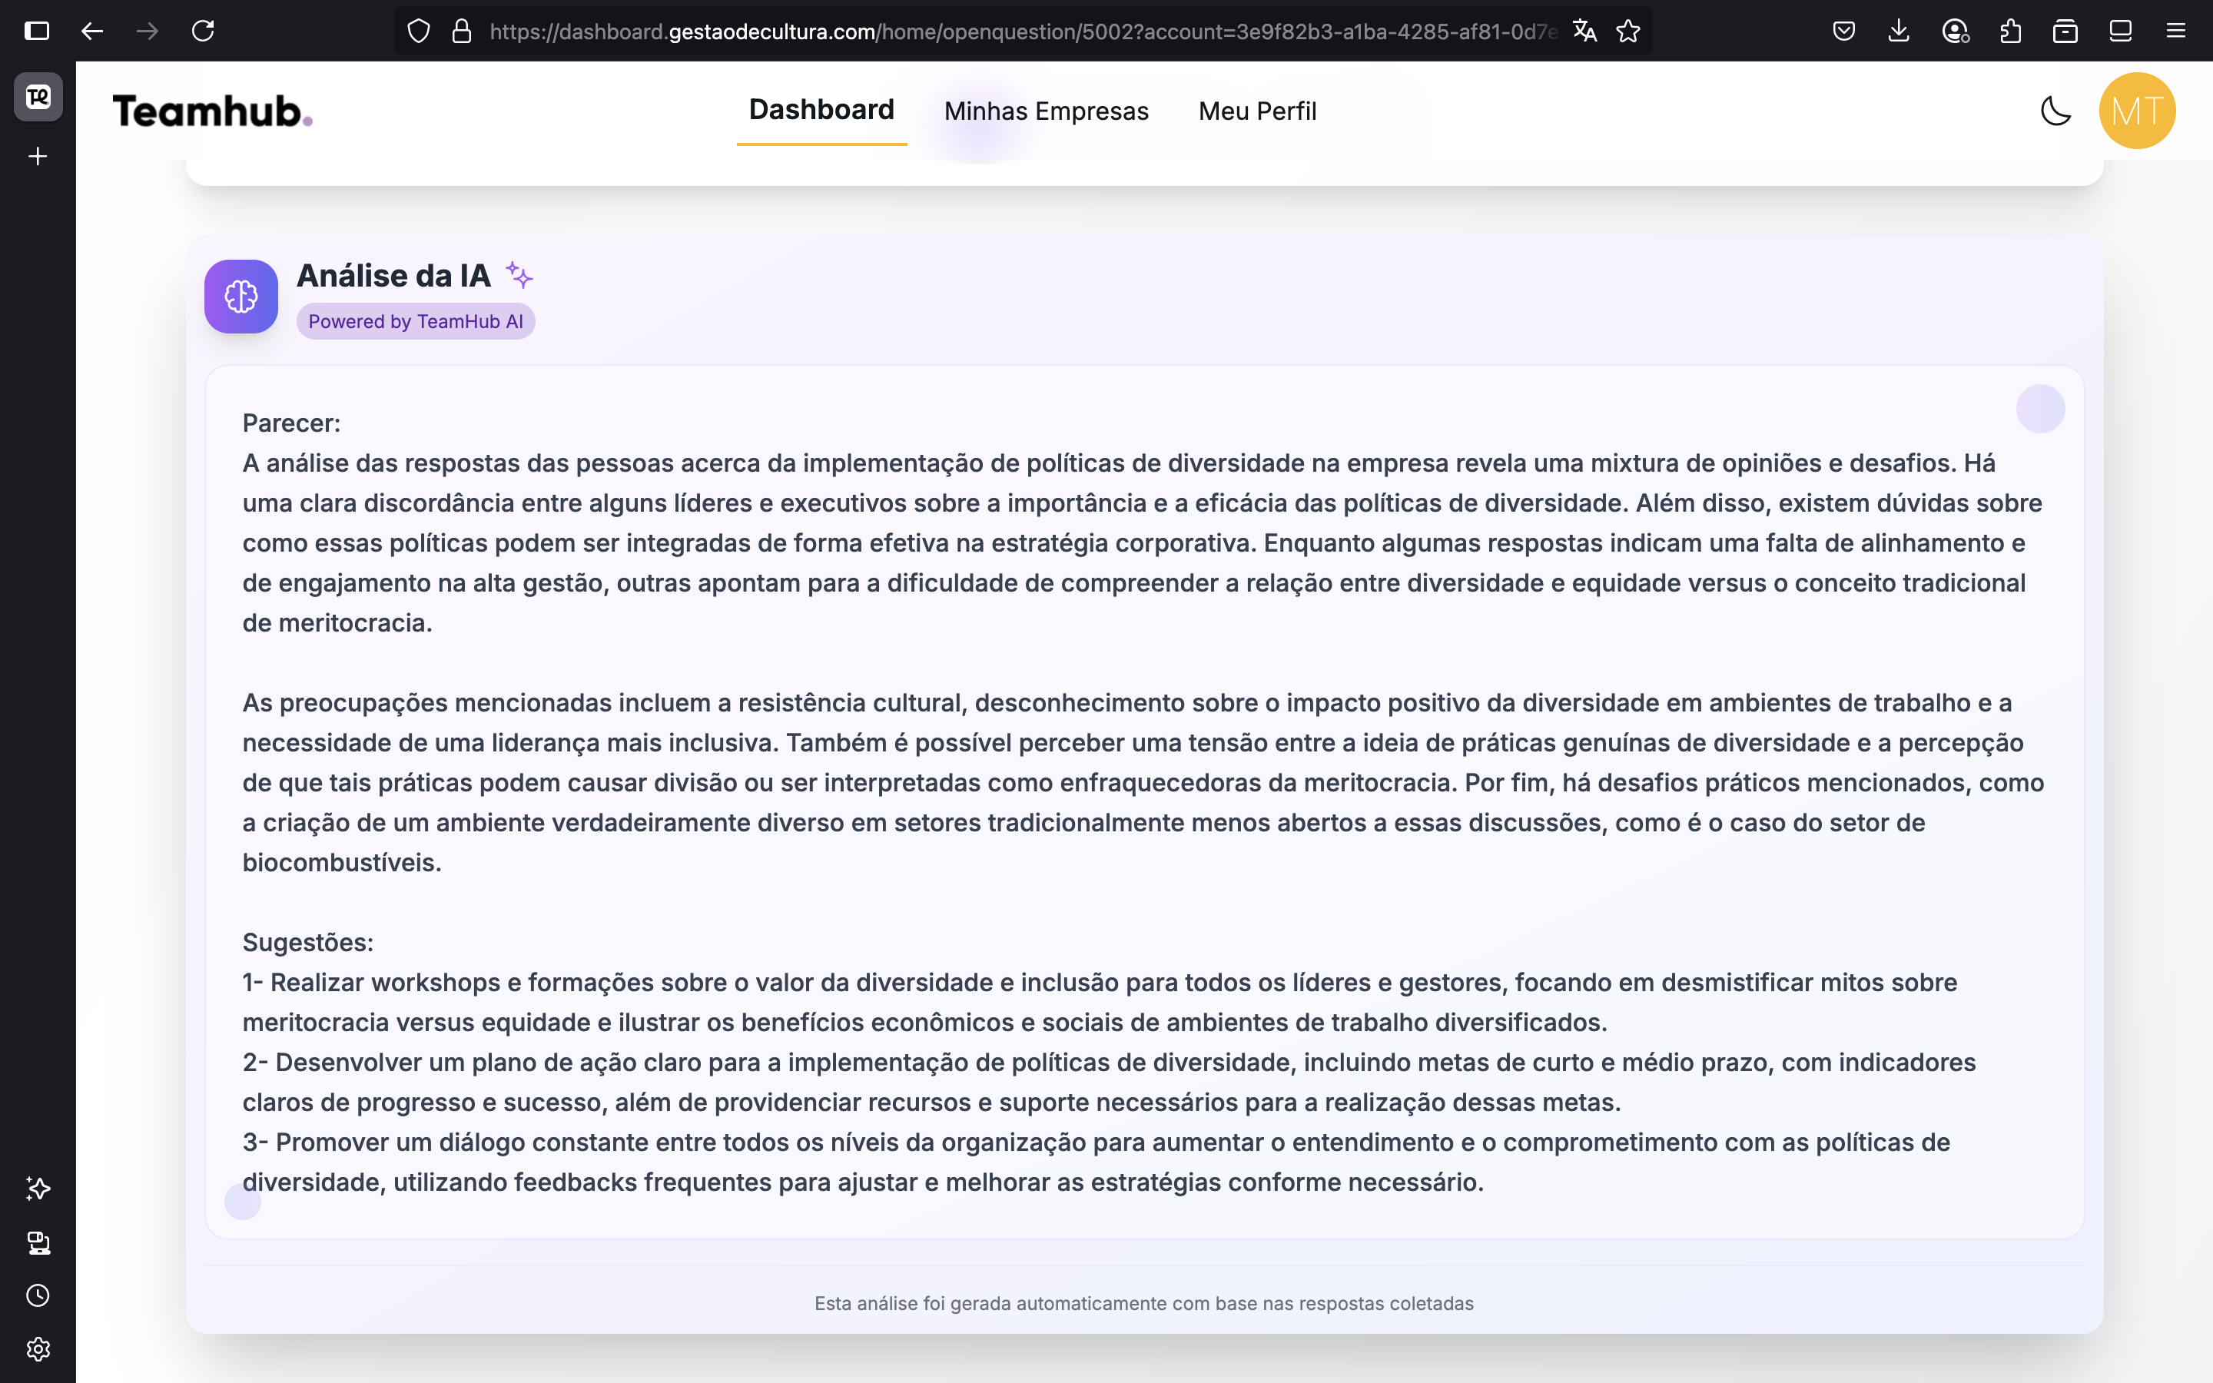Screen dimensions: 2213x1383
Task: Open Firefox downloads icon
Action: pyautogui.click(x=1900, y=30)
